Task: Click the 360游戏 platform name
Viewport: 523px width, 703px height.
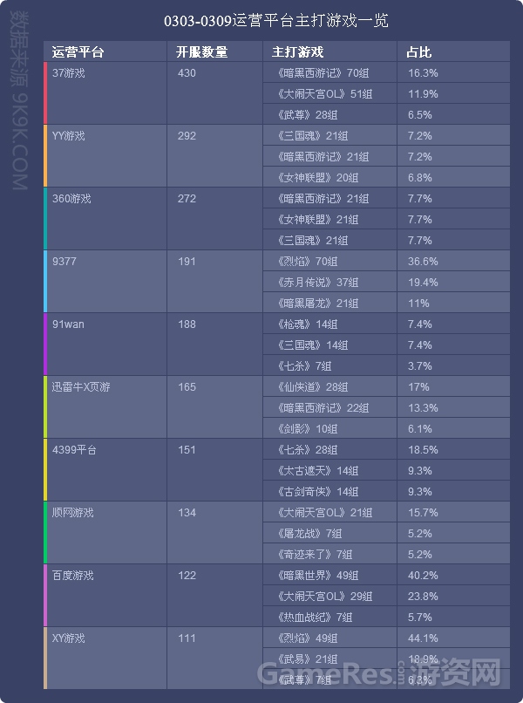Action: click(71, 199)
